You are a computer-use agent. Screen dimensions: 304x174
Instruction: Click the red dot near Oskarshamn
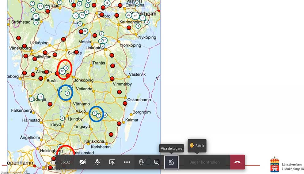point(125,103)
